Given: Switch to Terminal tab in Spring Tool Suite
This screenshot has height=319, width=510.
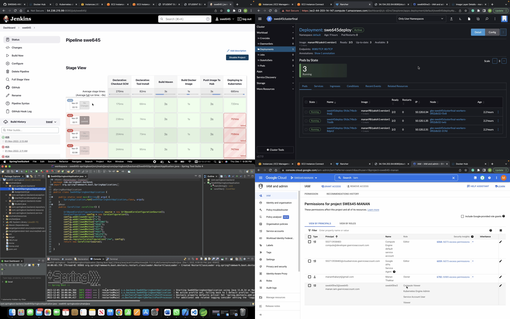Looking at the screenshot, I should 112,259.
